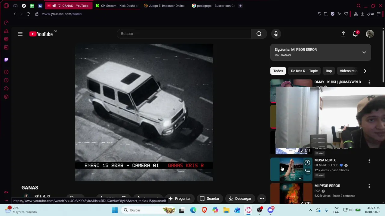
Task: Open sidebar three-dots more options
Action: pos(6,200)
